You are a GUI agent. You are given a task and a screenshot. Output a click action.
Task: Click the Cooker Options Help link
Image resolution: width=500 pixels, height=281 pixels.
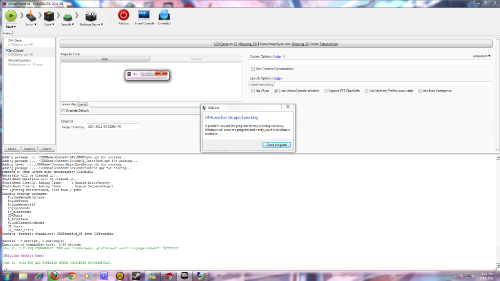277,57
